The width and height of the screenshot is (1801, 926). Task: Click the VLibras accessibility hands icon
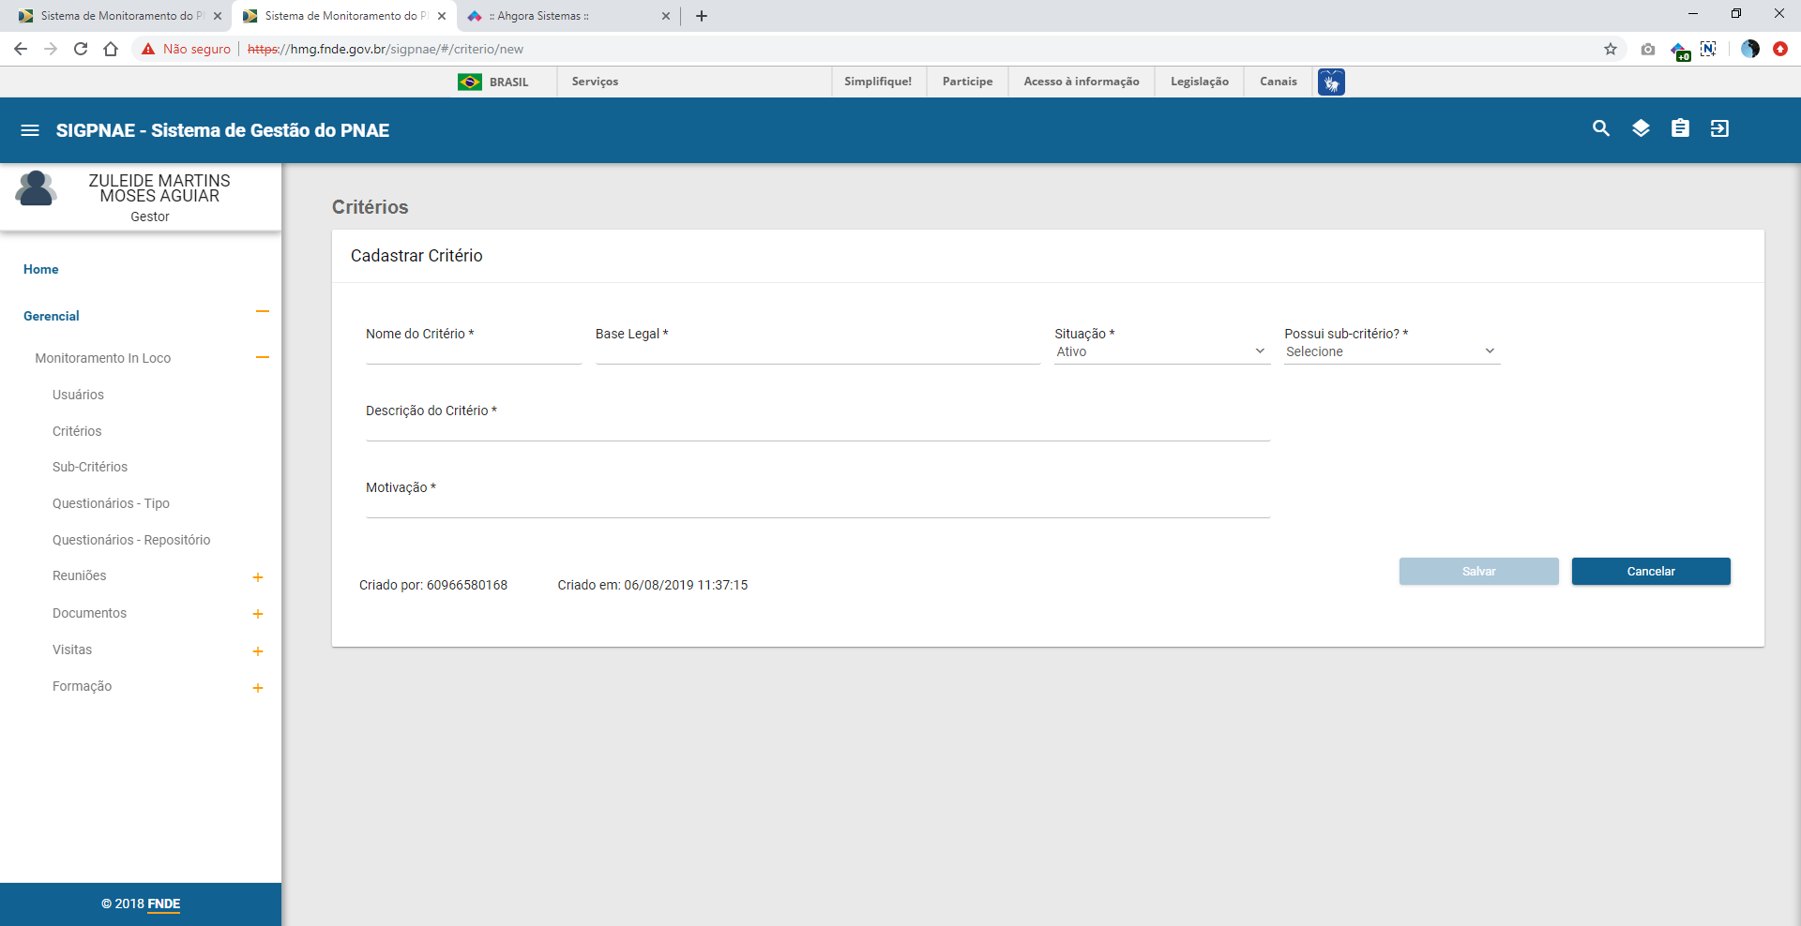point(1330,82)
